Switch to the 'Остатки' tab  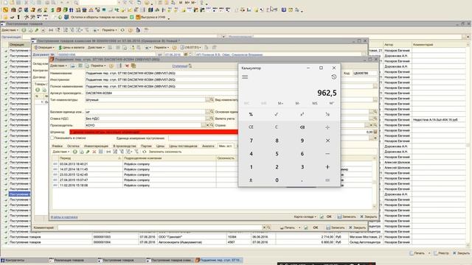[73, 146]
